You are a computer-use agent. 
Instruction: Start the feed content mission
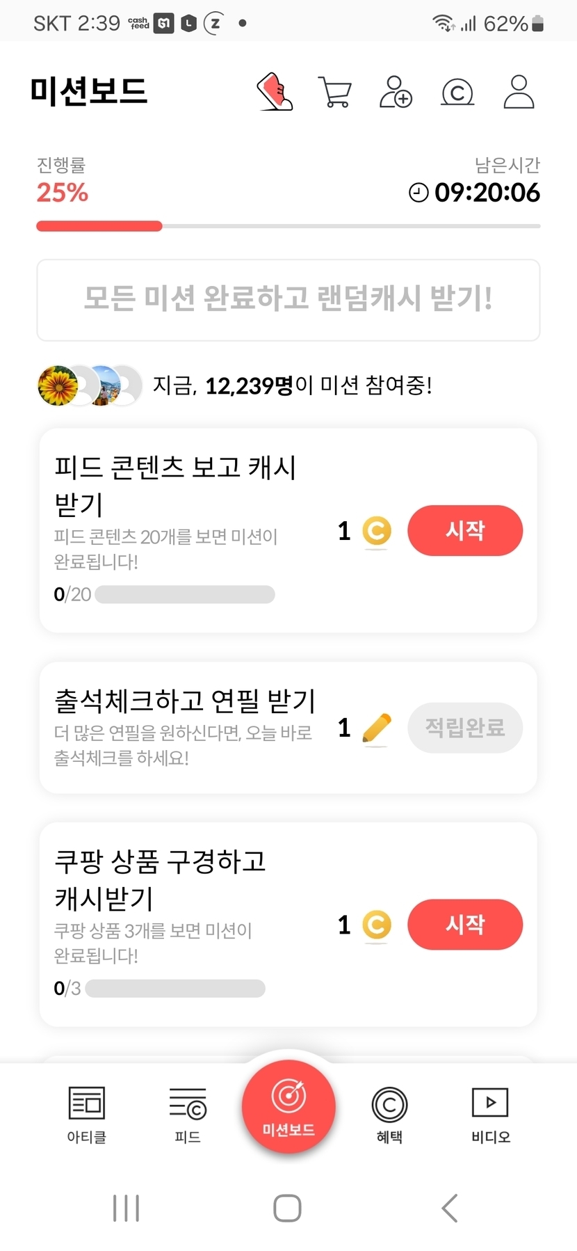465,531
